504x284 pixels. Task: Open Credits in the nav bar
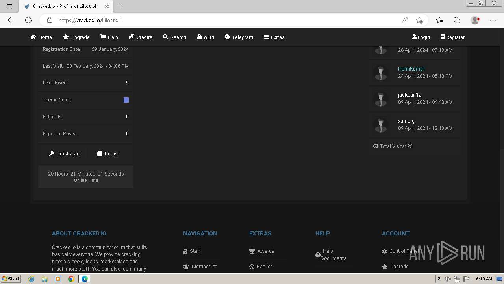(x=141, y=37)
